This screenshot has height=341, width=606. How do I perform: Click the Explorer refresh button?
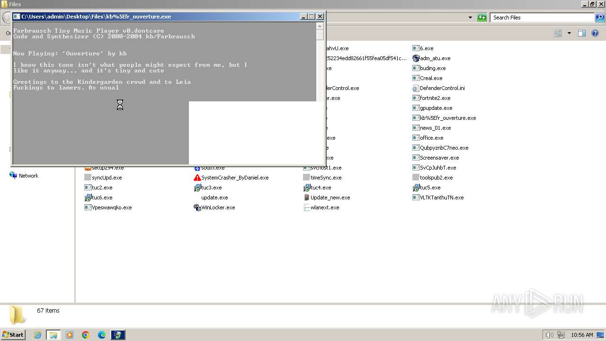pyautogui.click(x=482, y=18)
